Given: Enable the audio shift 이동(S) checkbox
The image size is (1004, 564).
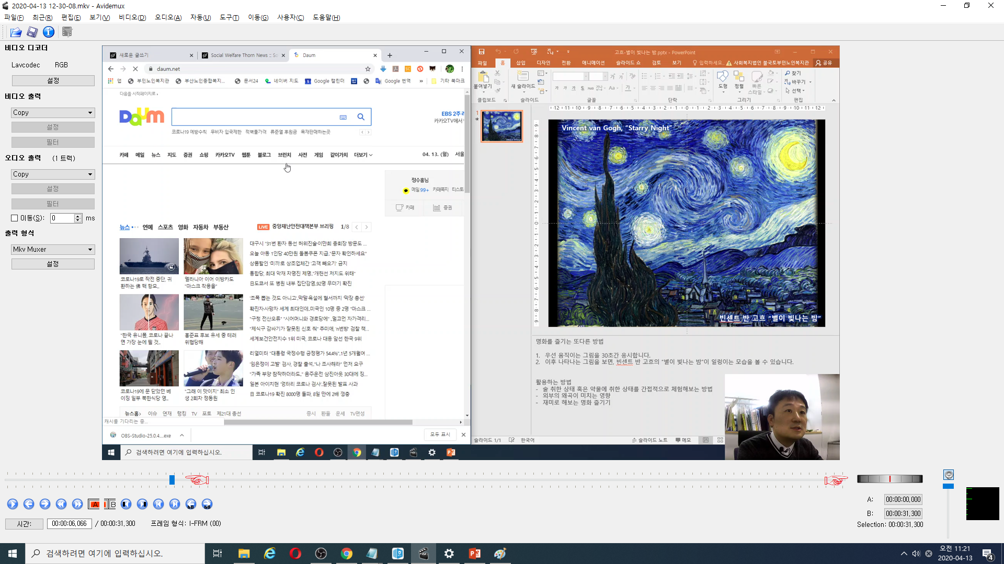Looking at the screenshot, I should [15, 218].
